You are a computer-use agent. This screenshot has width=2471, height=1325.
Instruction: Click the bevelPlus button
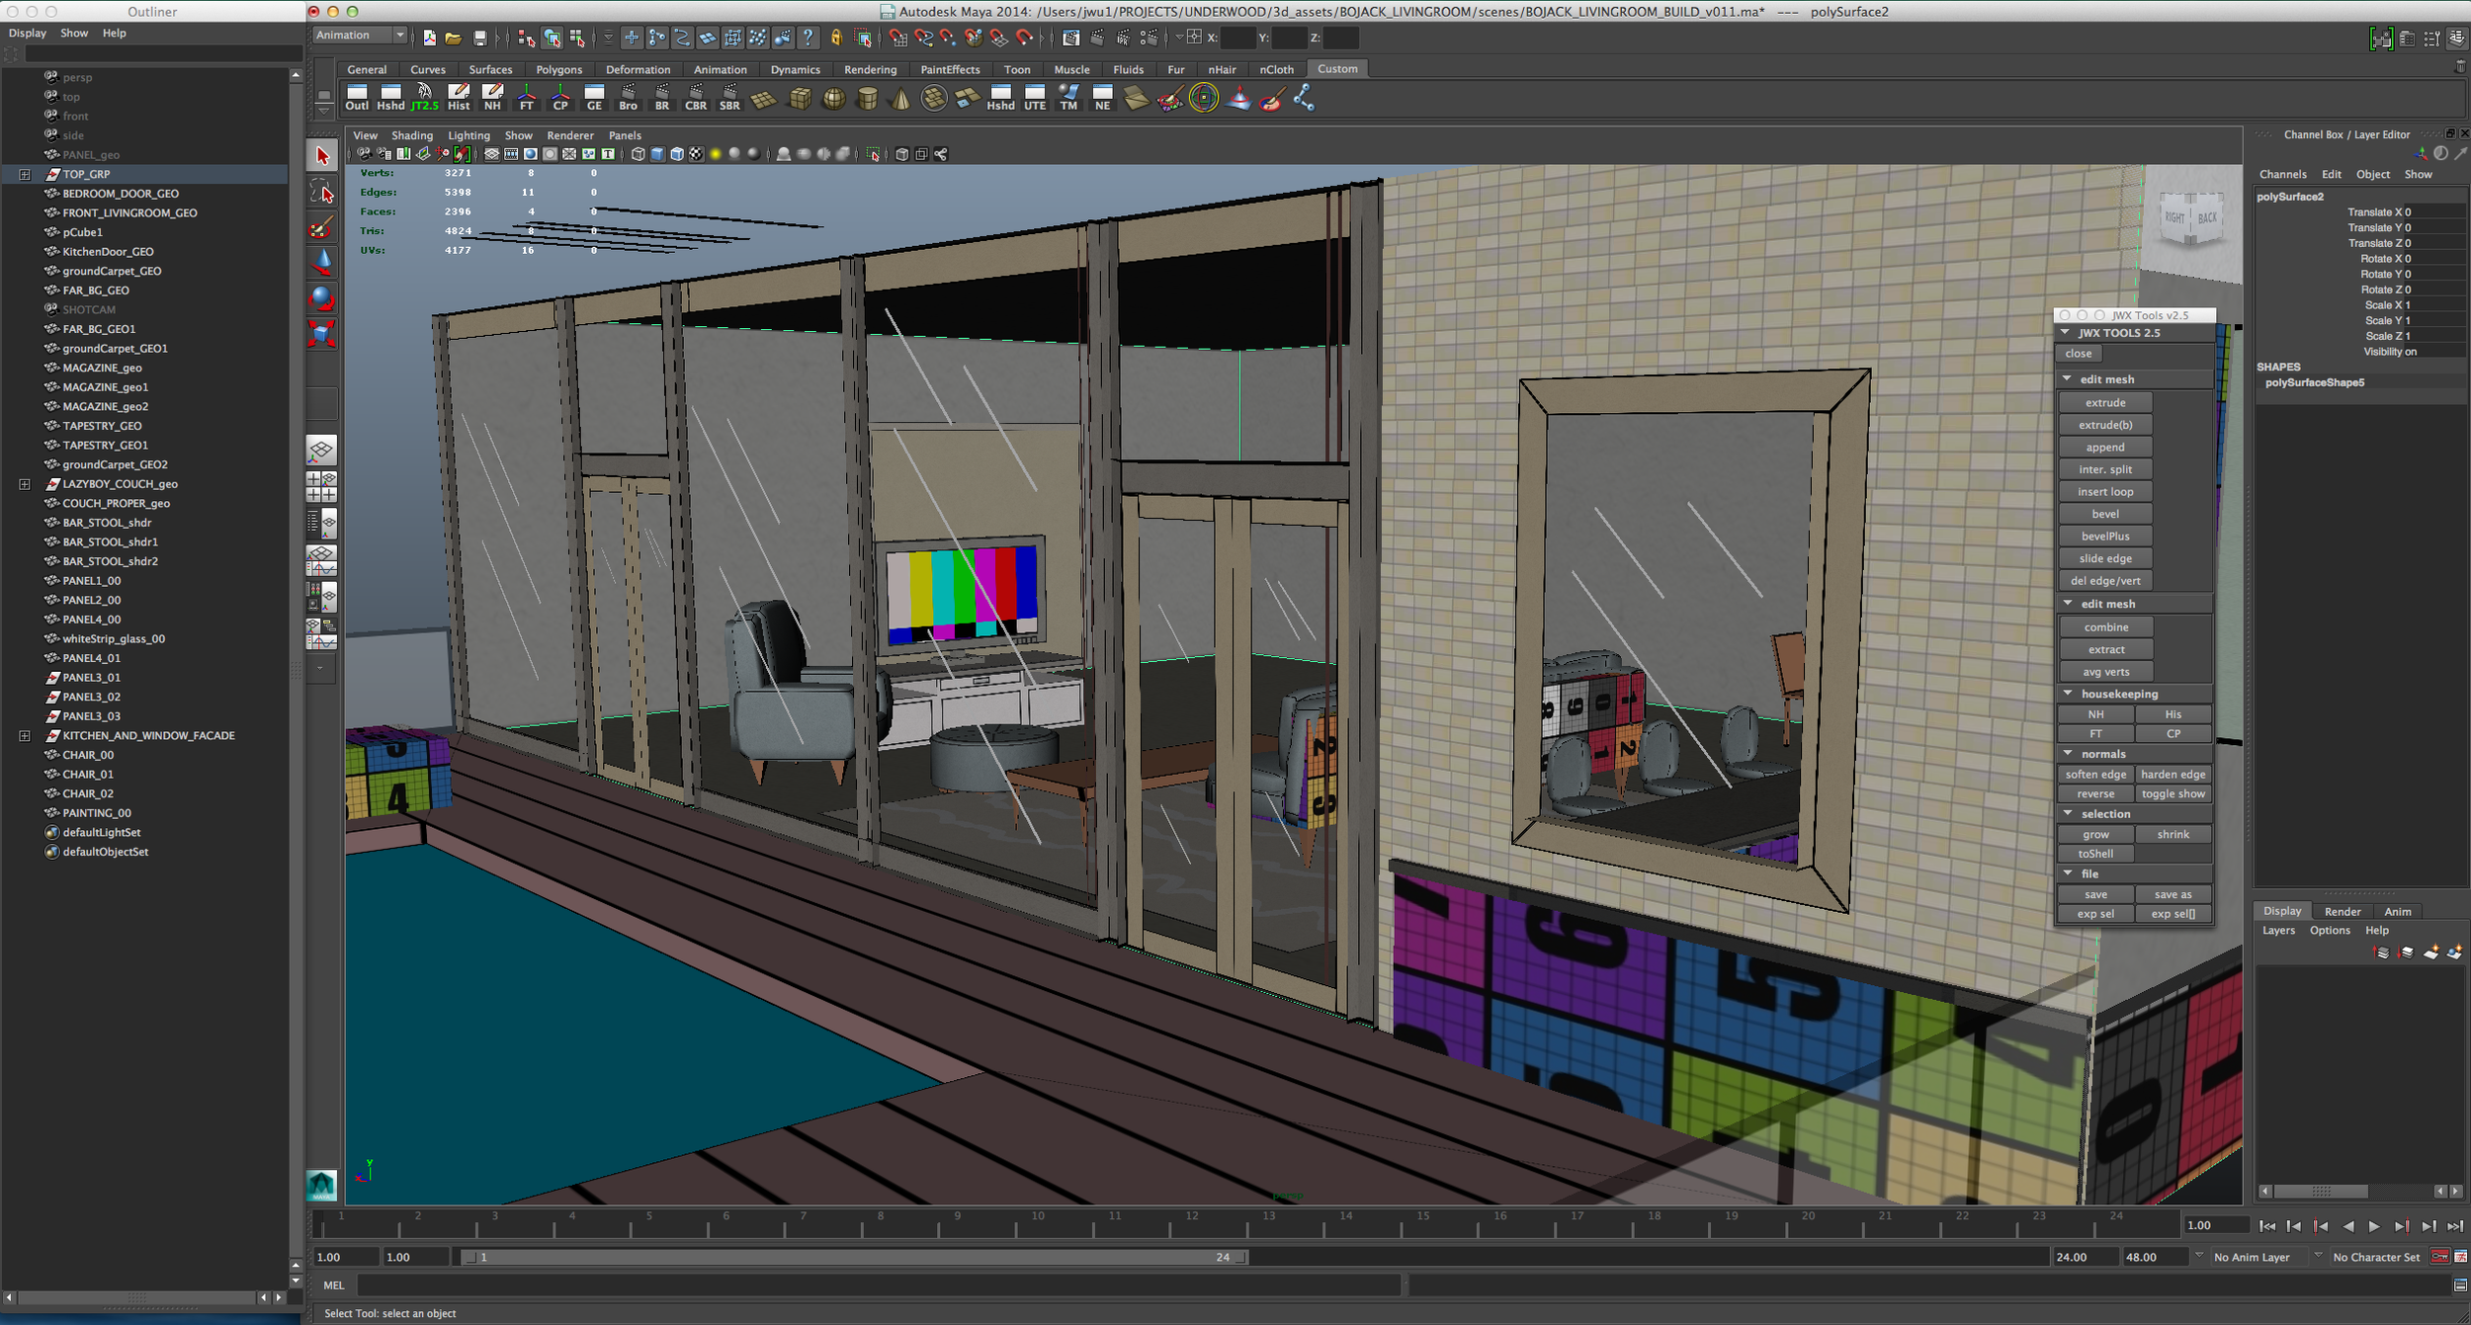2105,537
